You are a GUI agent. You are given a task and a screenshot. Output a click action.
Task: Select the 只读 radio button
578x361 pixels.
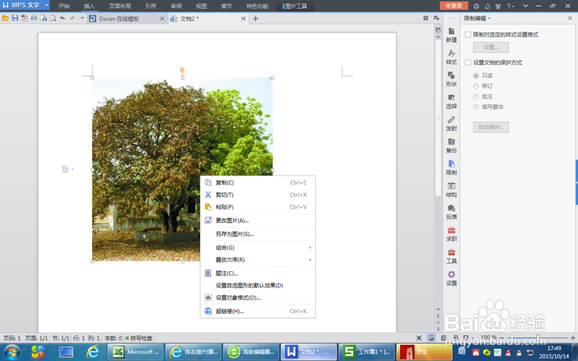(x=475, y=75)
